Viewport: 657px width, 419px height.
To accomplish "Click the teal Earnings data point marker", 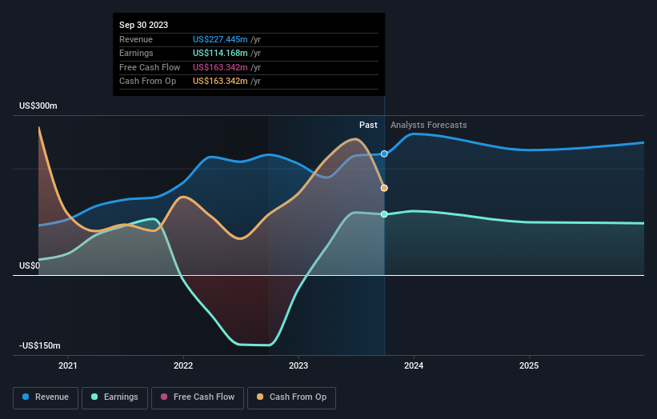I will (384, 214).
